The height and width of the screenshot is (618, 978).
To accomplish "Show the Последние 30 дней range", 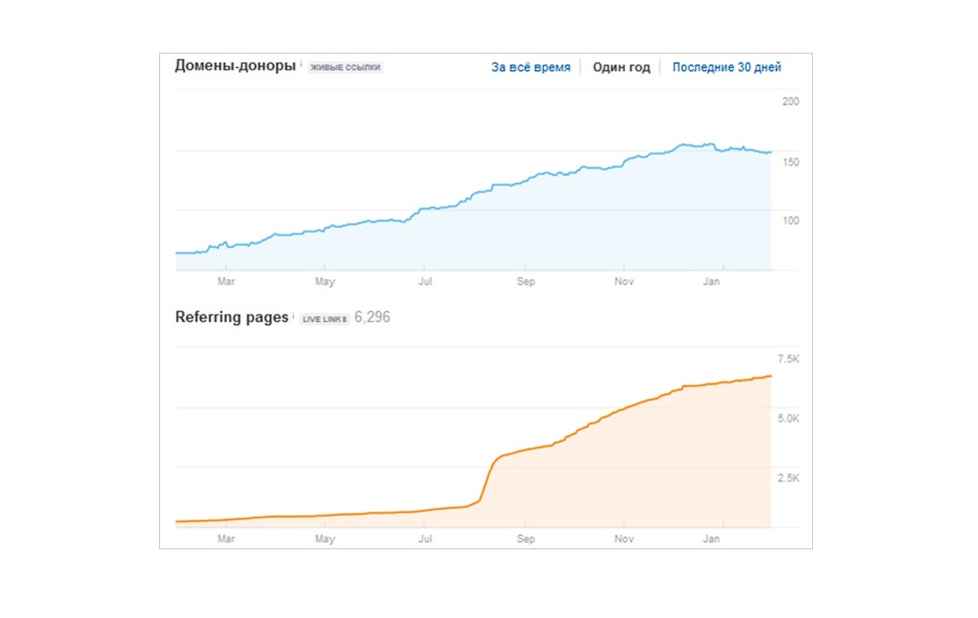I will 727,67.
